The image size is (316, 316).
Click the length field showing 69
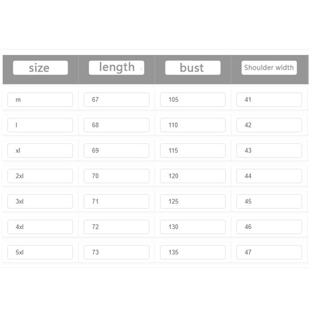pyautogui.click(x=117, y=150)
